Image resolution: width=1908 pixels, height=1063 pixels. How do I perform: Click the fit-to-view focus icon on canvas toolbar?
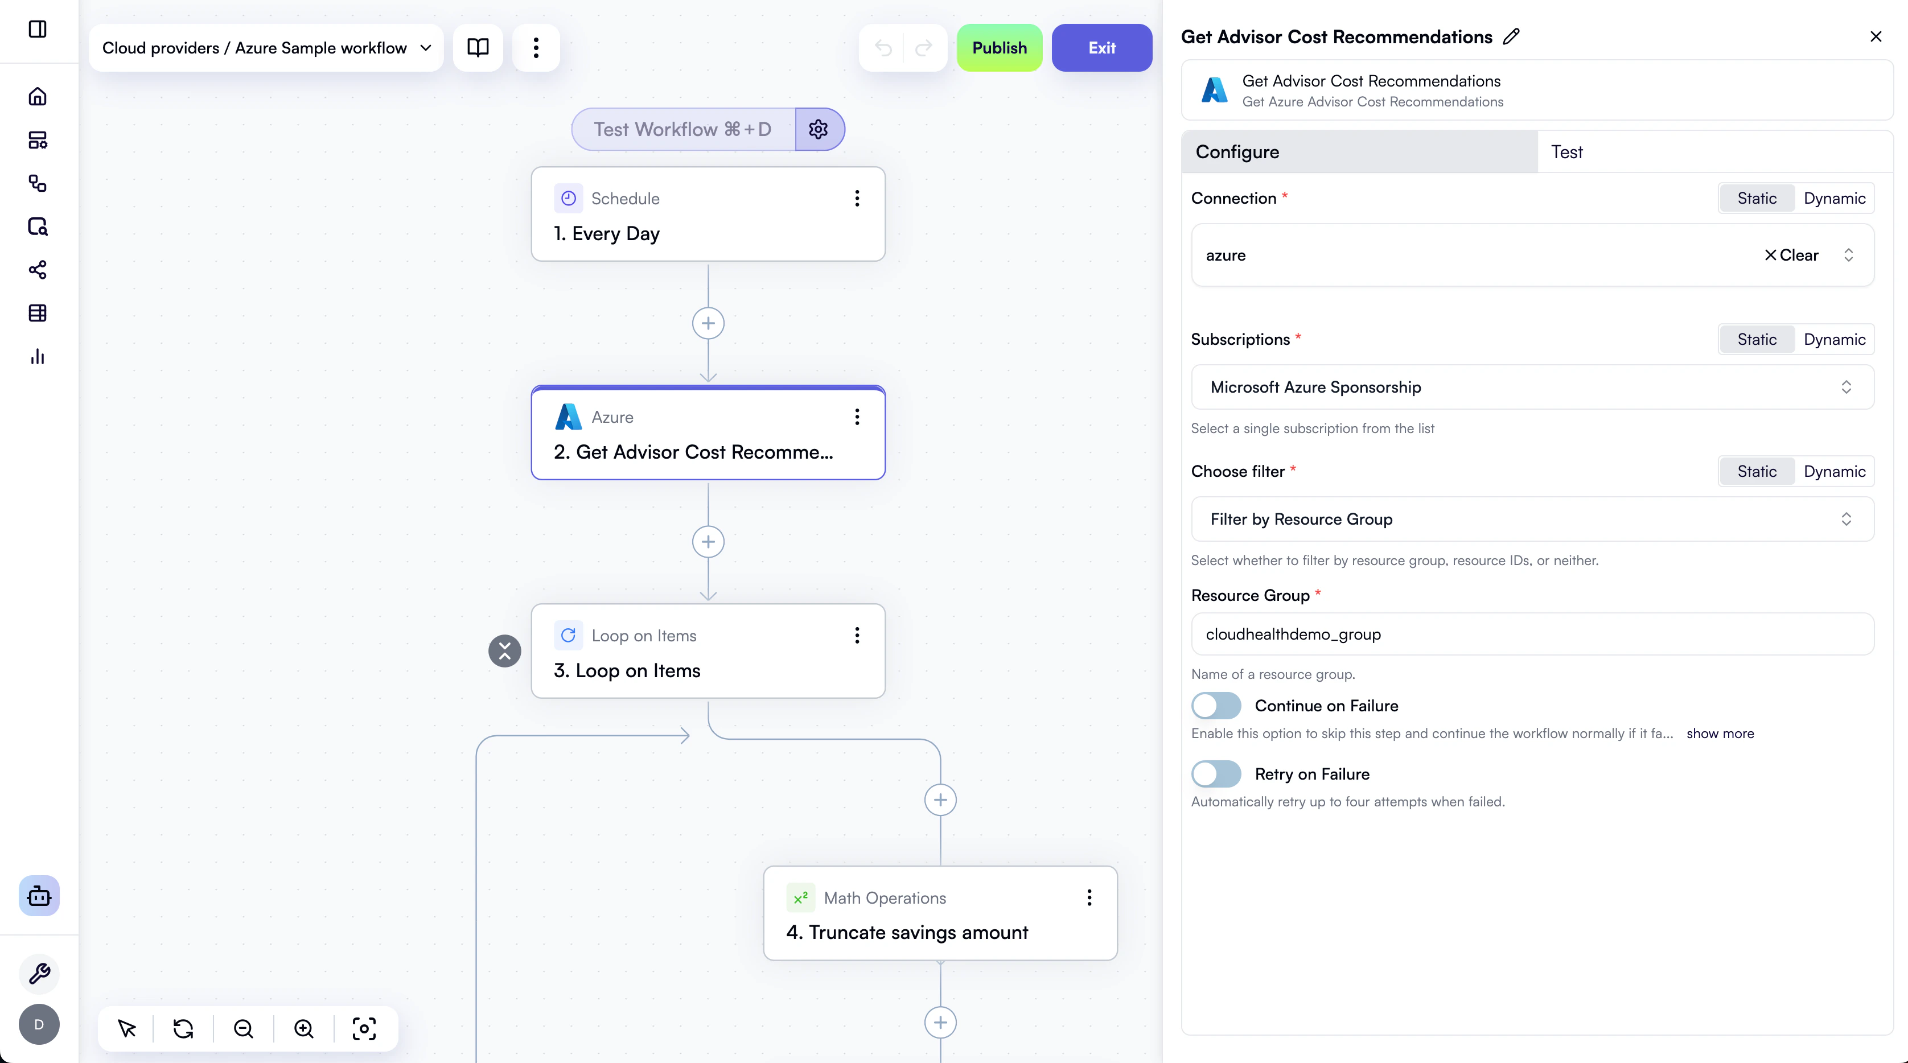(363, 1028)
